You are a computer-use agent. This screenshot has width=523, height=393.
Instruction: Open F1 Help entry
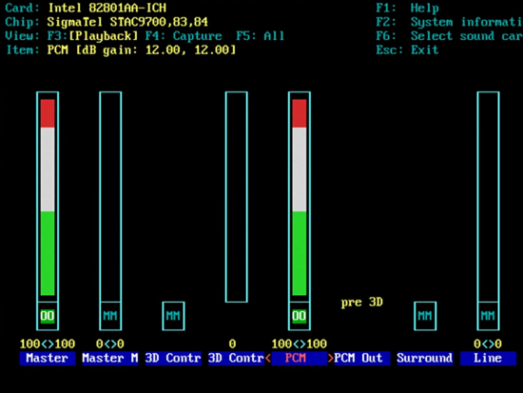coord(408,8)
